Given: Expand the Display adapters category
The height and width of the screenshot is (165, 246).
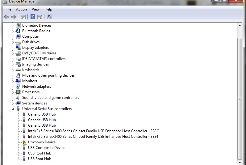Looking at the screenshot, I should point(13,48).
